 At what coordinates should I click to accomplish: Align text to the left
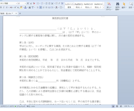[38, 7]
